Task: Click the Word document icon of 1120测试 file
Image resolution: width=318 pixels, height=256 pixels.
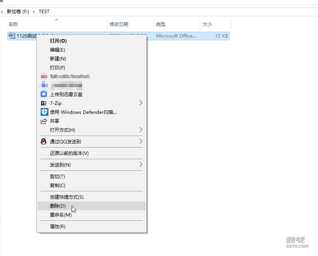Action: point(12,36)
